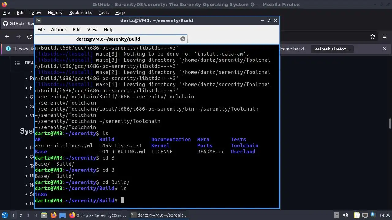Image resolution: width=392 pixels, height=220 pixels.
Task: Launch the file manager from taskbar quicklaunch
Action: pyautogui.click(x=44, y=215)
